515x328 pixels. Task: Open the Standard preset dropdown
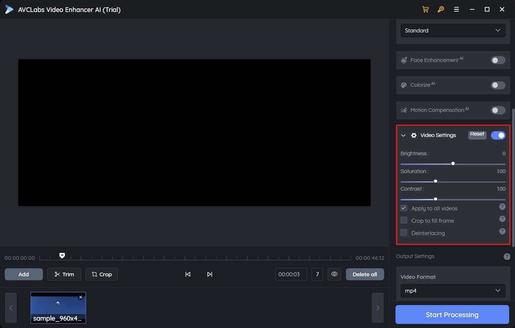pyautogui.click(x=453, y=31)
